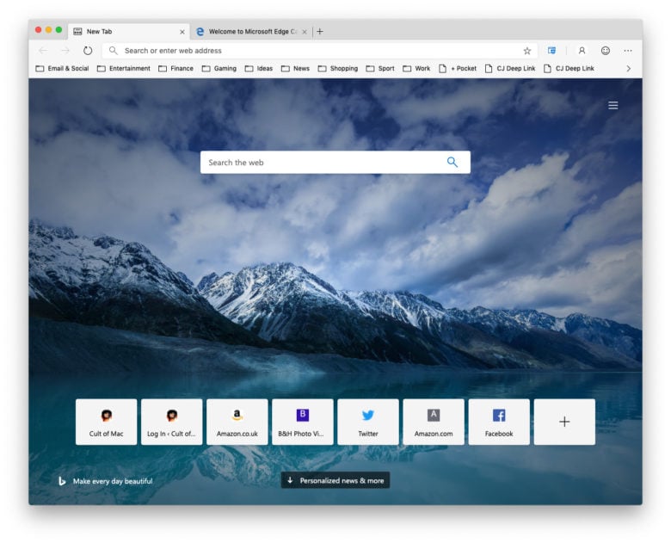
Task: Open the user profile icon
Action: 582,51
